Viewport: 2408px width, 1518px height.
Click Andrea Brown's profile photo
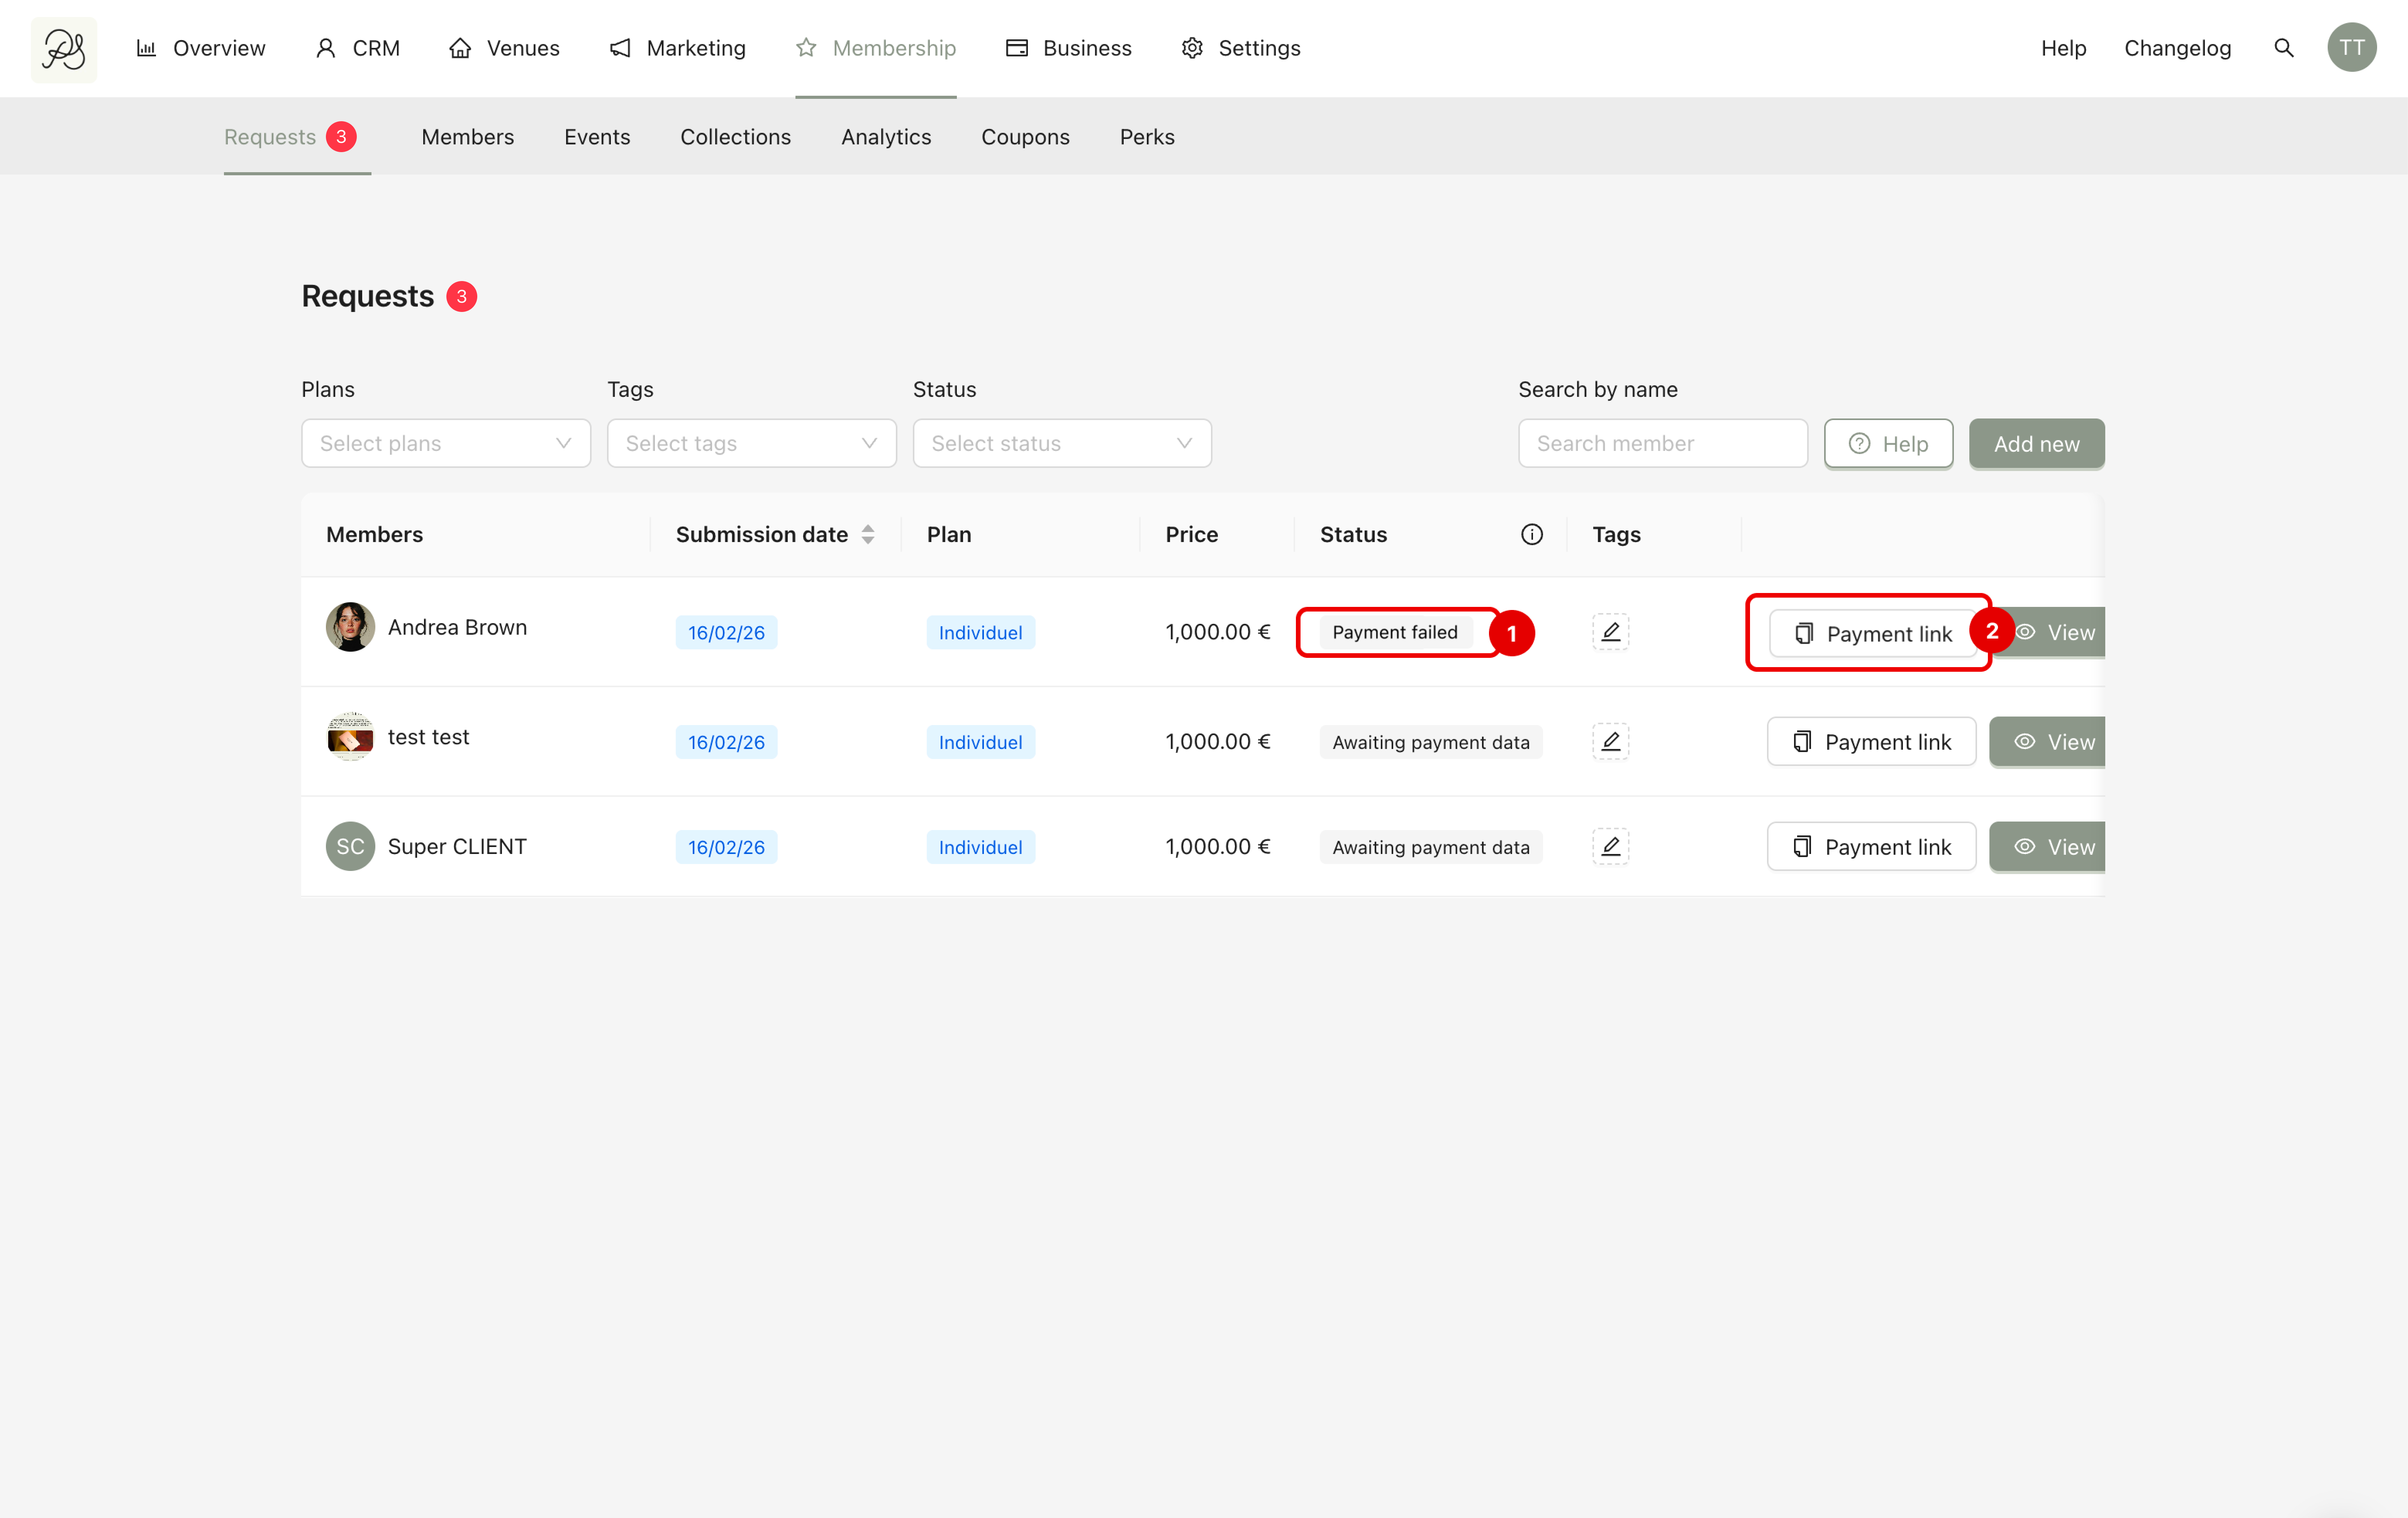(350, 627)
